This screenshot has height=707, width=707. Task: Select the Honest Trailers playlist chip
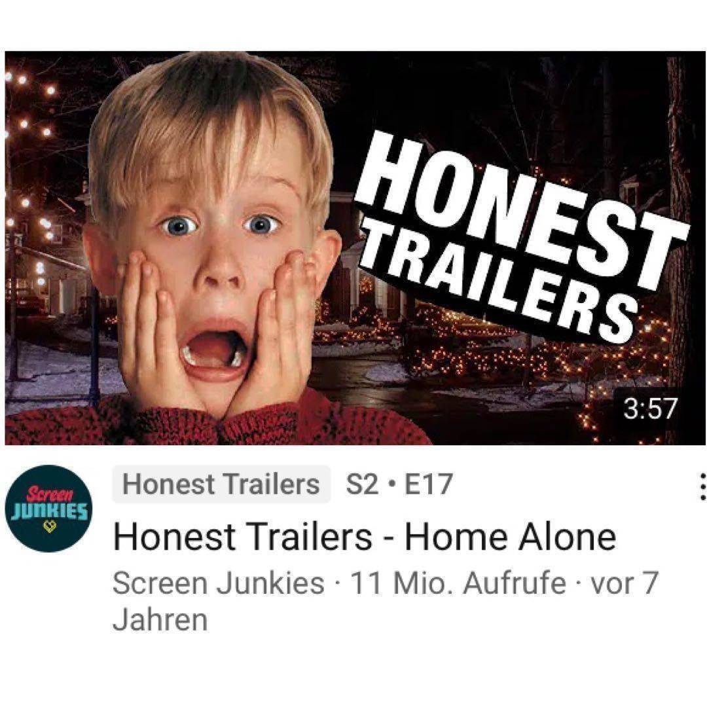(x=221, y=484)
